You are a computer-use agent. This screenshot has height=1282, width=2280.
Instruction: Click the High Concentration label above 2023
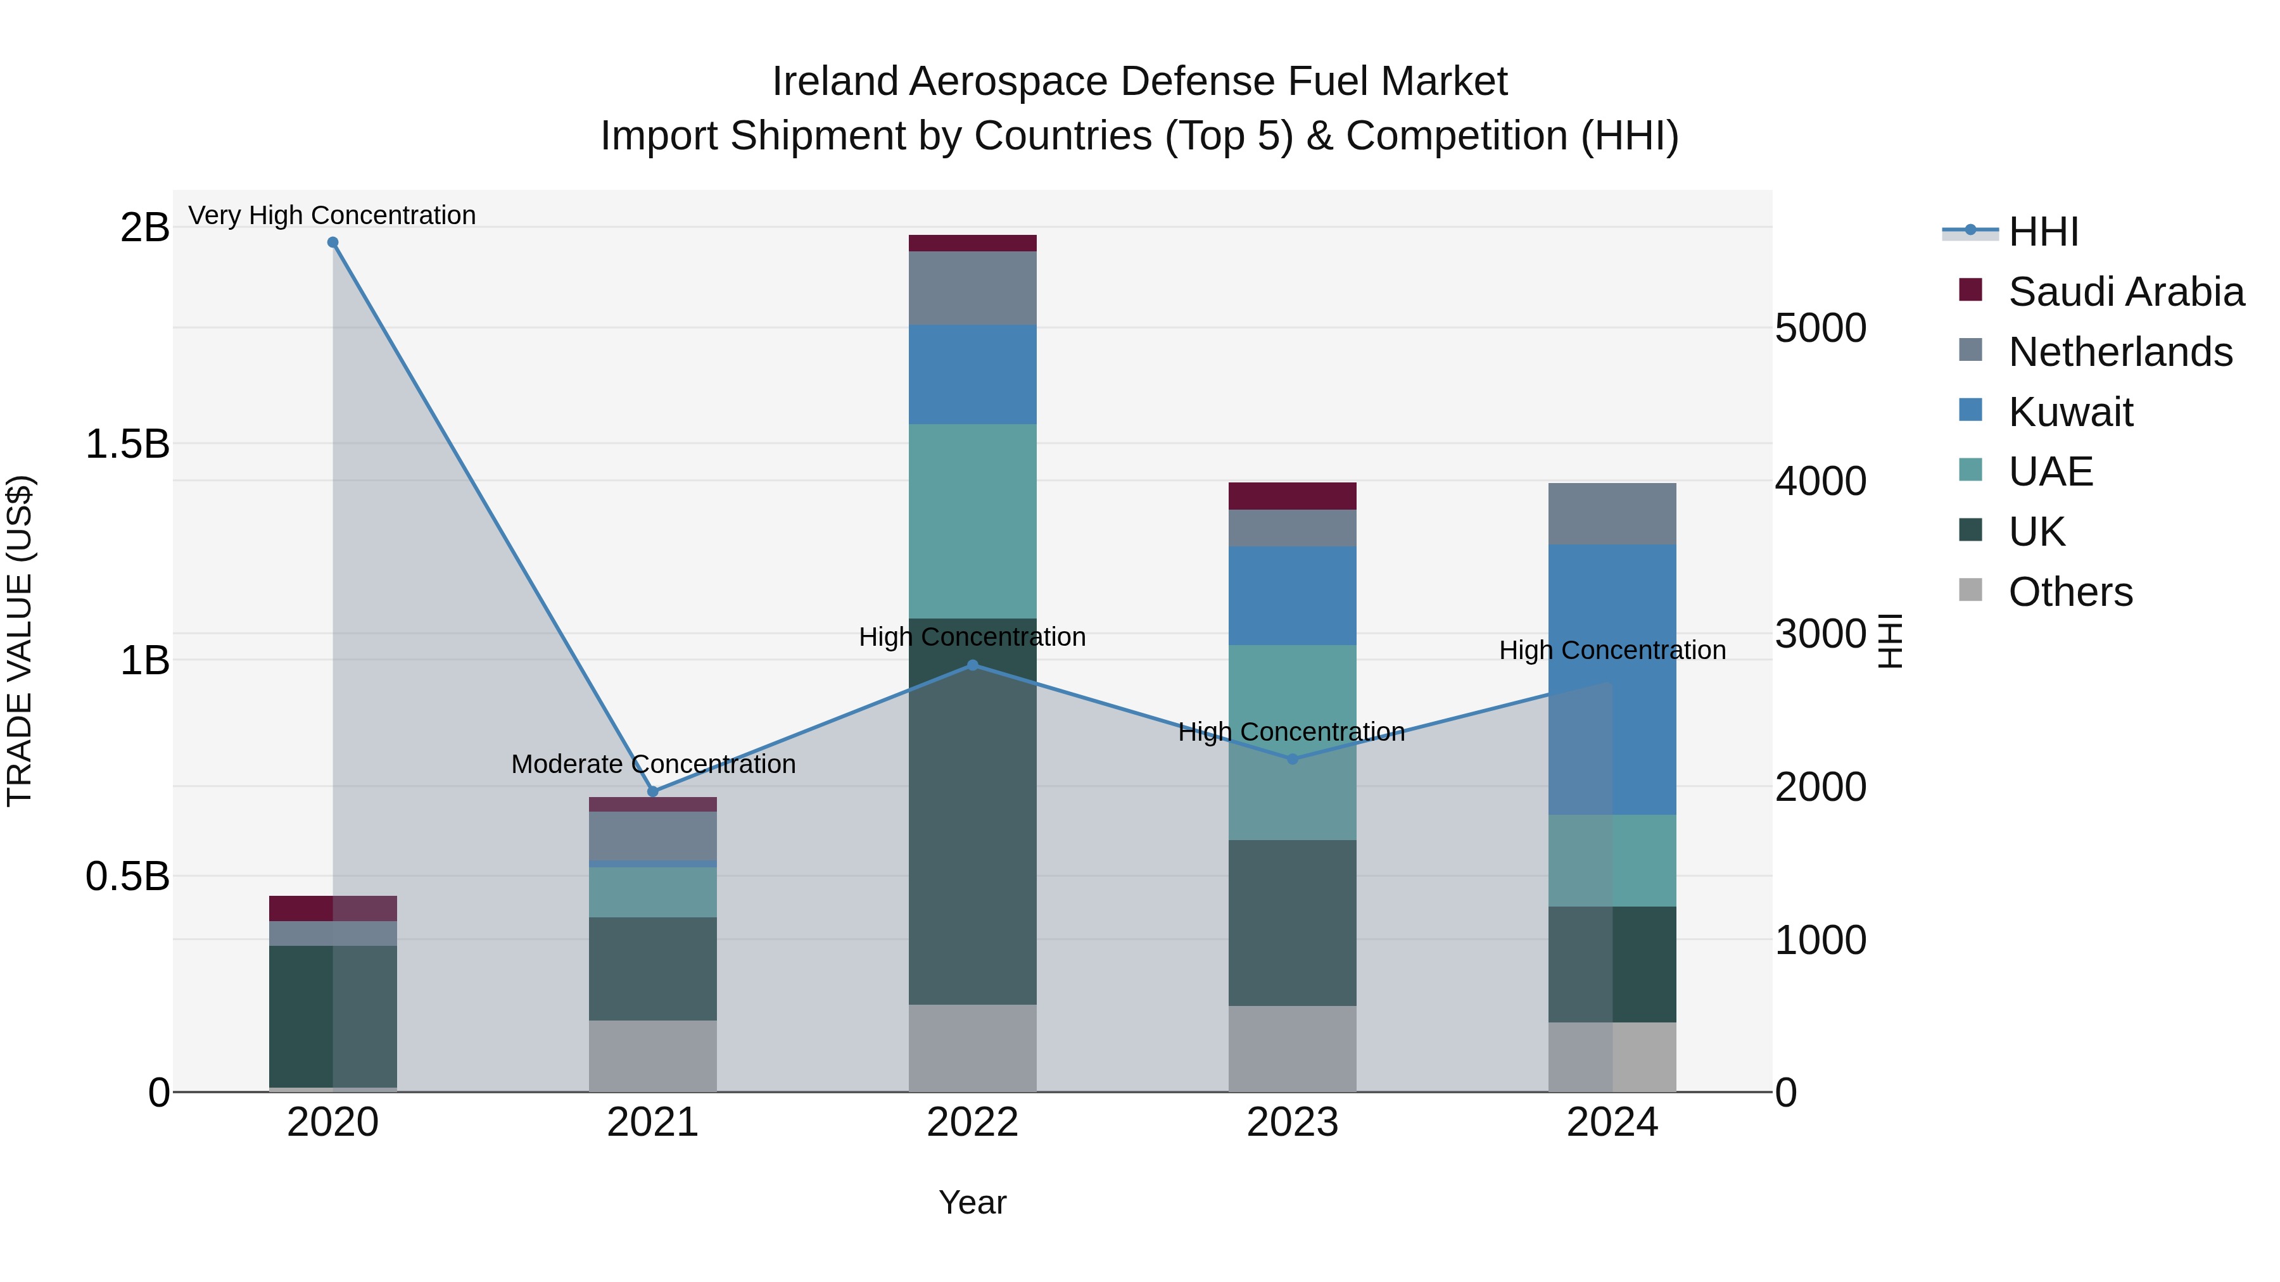pos(1291,732)
